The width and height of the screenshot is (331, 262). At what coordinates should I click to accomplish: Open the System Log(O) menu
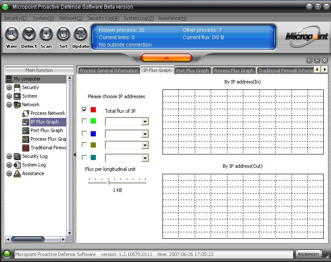[x=139, y=18]
